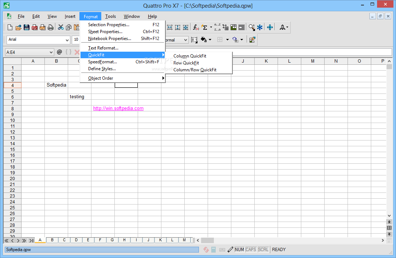Choose Text Reformat menu entry
Viewport: 396px width, 258px height.
pyautogui.click(x=123, y=48)
